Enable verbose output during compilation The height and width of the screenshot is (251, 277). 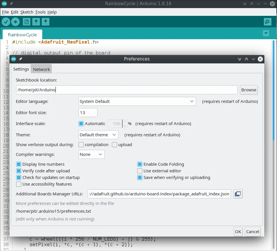(81, 145)
